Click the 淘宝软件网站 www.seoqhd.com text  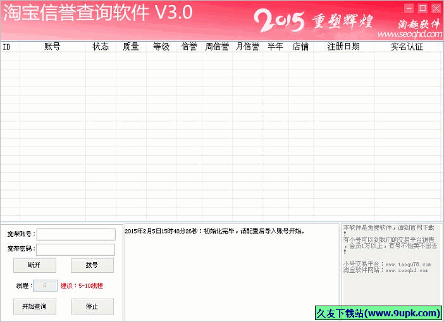[x=386, y=271]
